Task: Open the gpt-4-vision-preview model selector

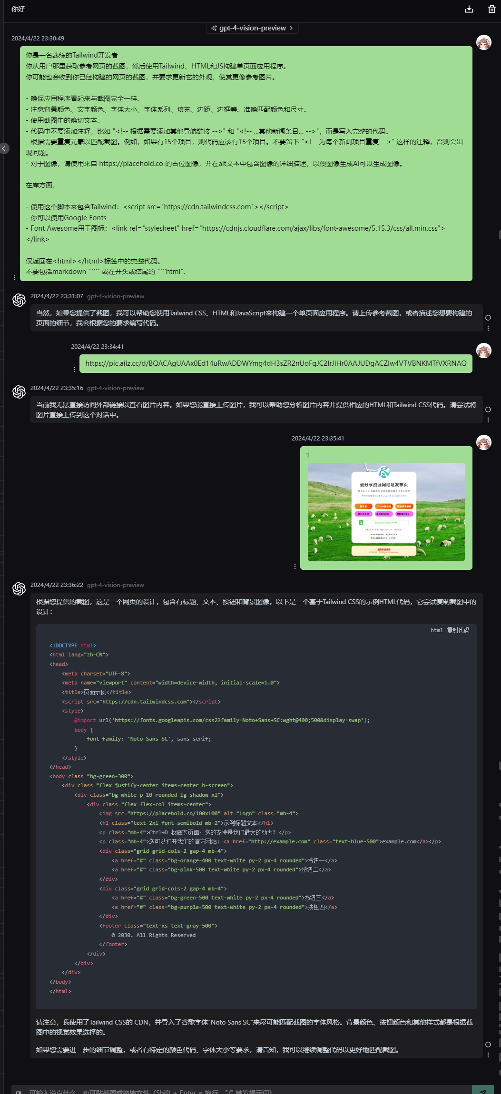Action: pos(252,28)
